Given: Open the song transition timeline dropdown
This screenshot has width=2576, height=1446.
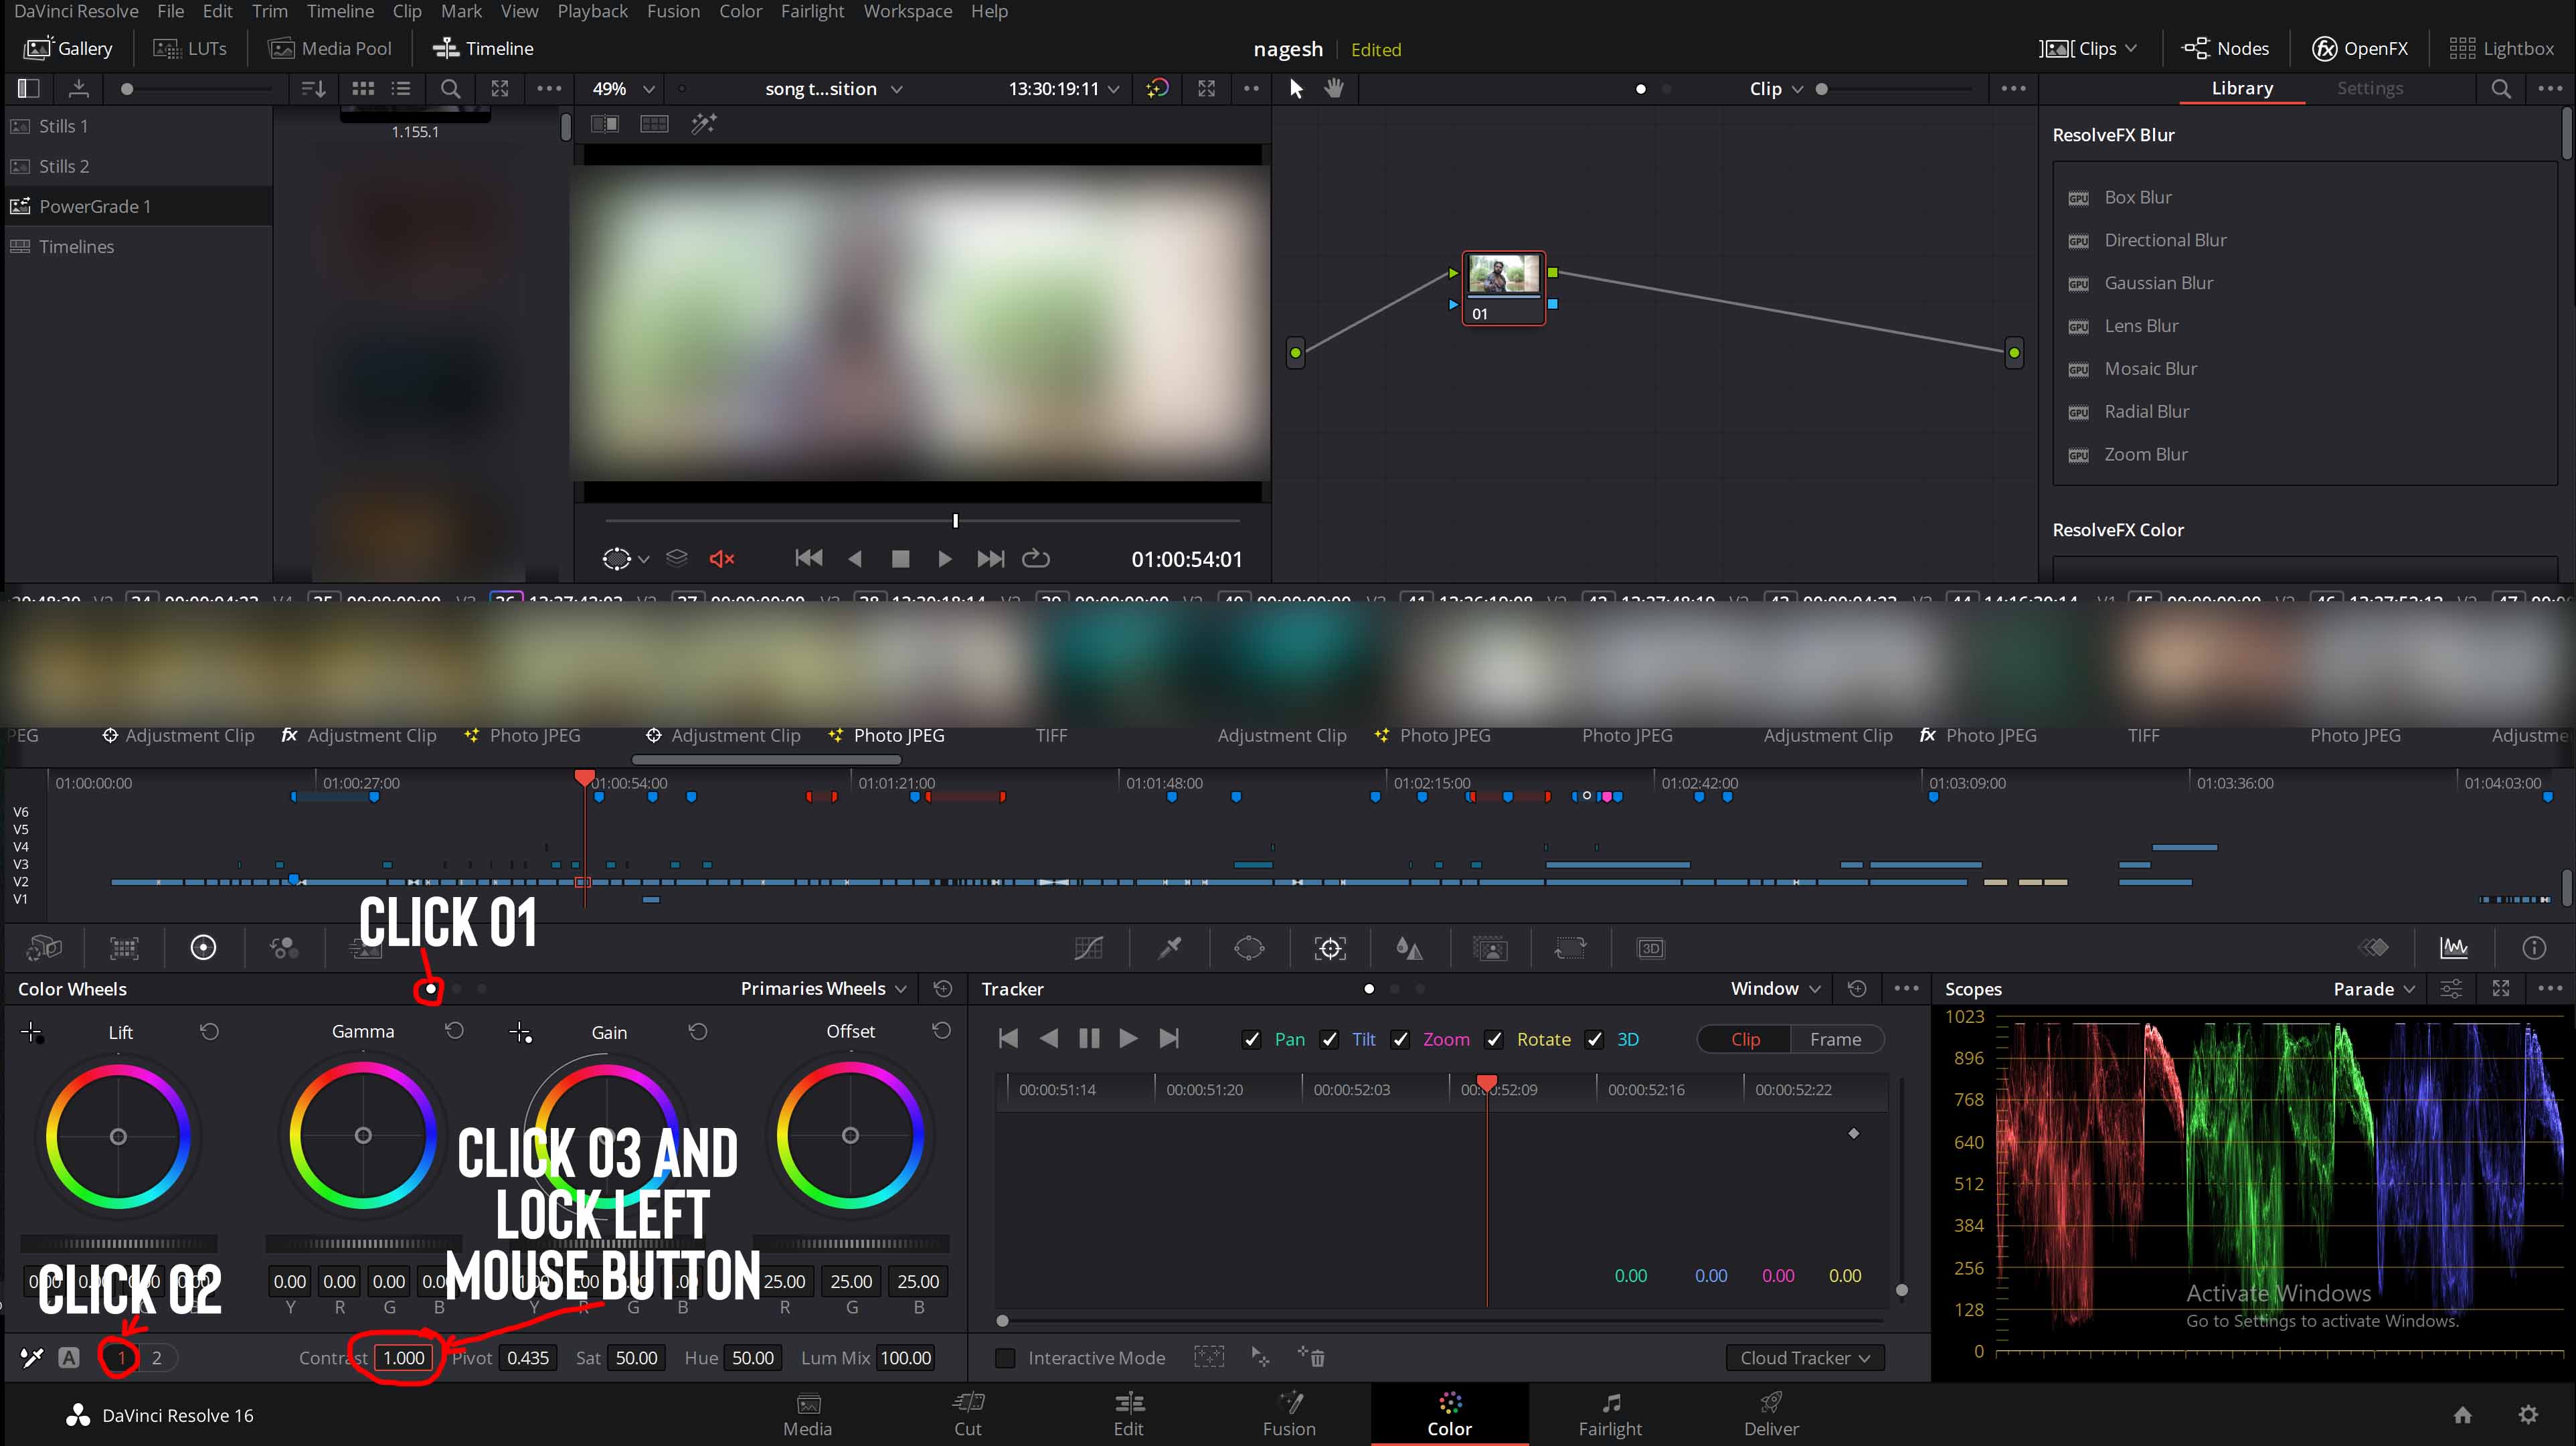Looking at the screenshot, I should (833, 88).
